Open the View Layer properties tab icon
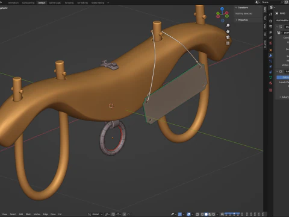289x217 pixels. click(271, 32)
